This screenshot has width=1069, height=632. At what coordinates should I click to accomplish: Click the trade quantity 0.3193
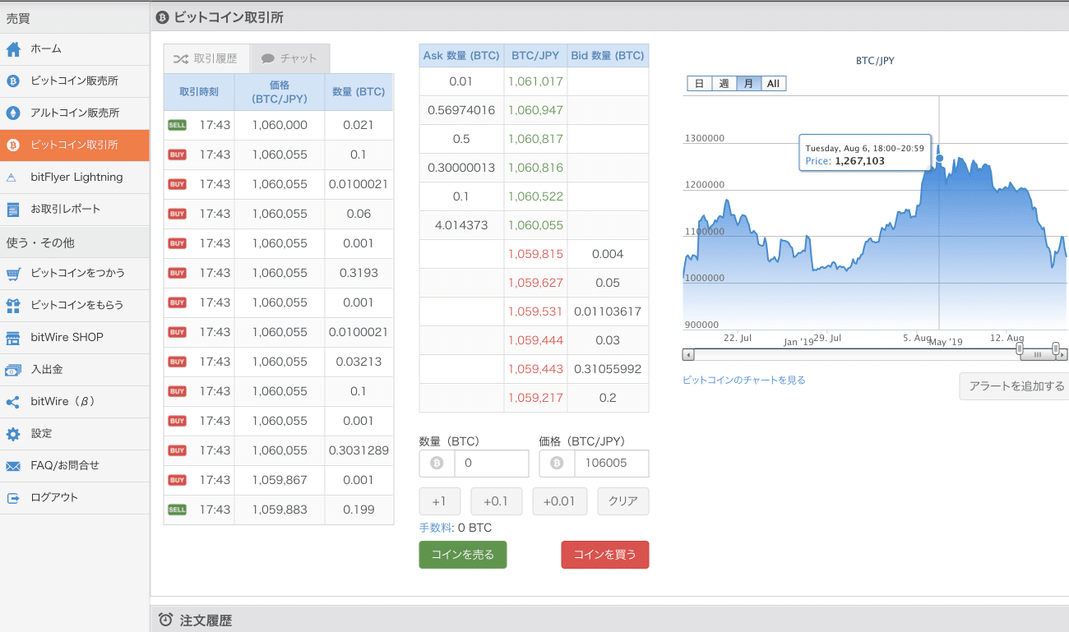tap(359, 273)
